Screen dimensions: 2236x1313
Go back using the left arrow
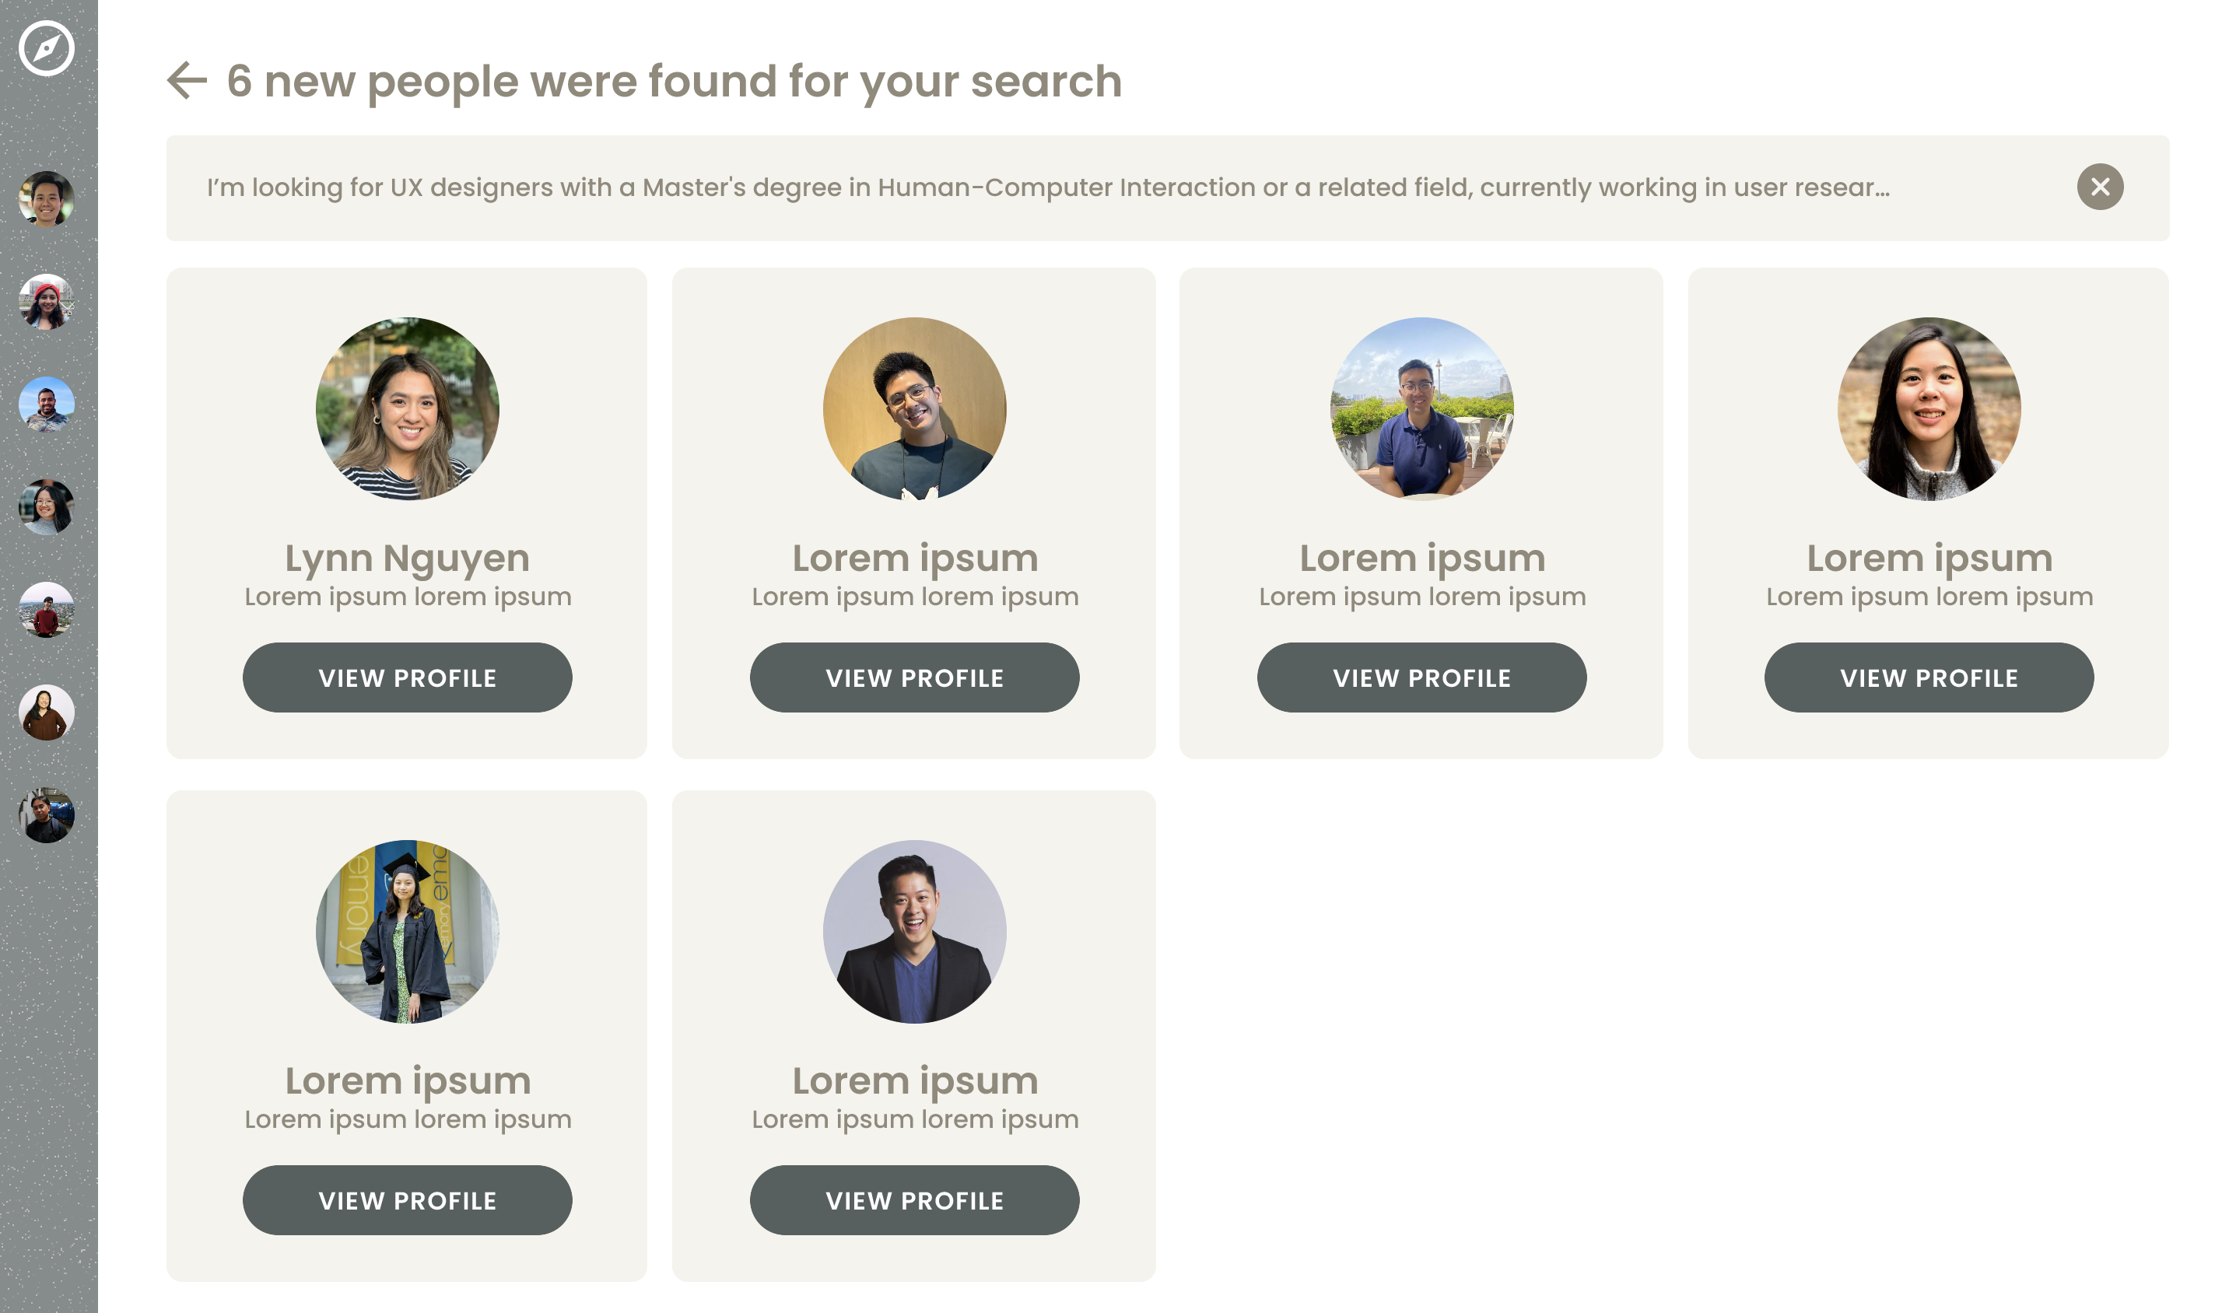[187, 81]
